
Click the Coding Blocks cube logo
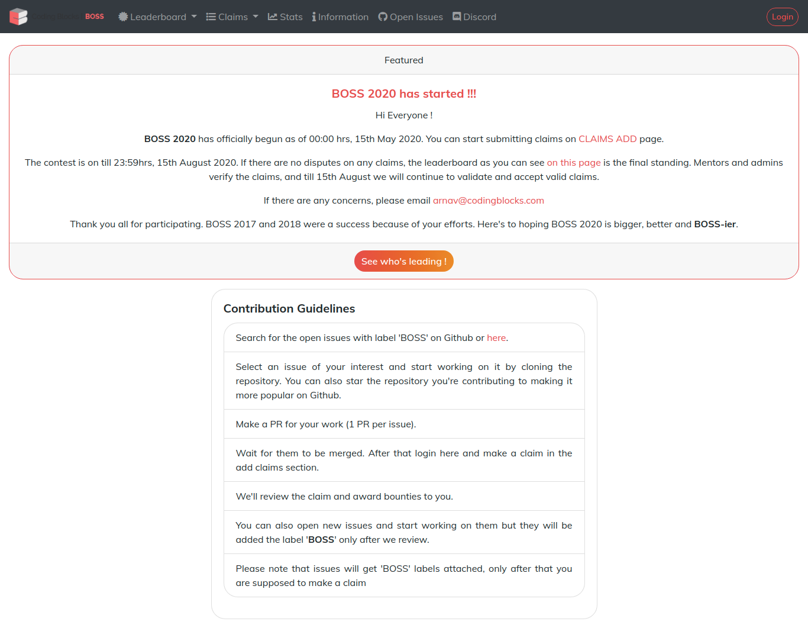point(18,17)
